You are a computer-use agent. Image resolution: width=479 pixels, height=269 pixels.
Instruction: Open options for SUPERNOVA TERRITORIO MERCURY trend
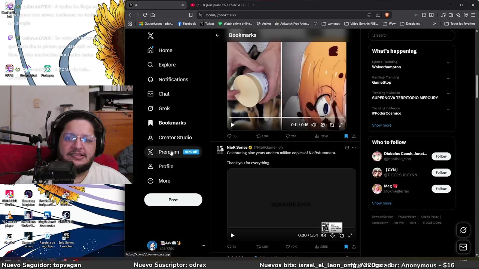coord(448,94)
